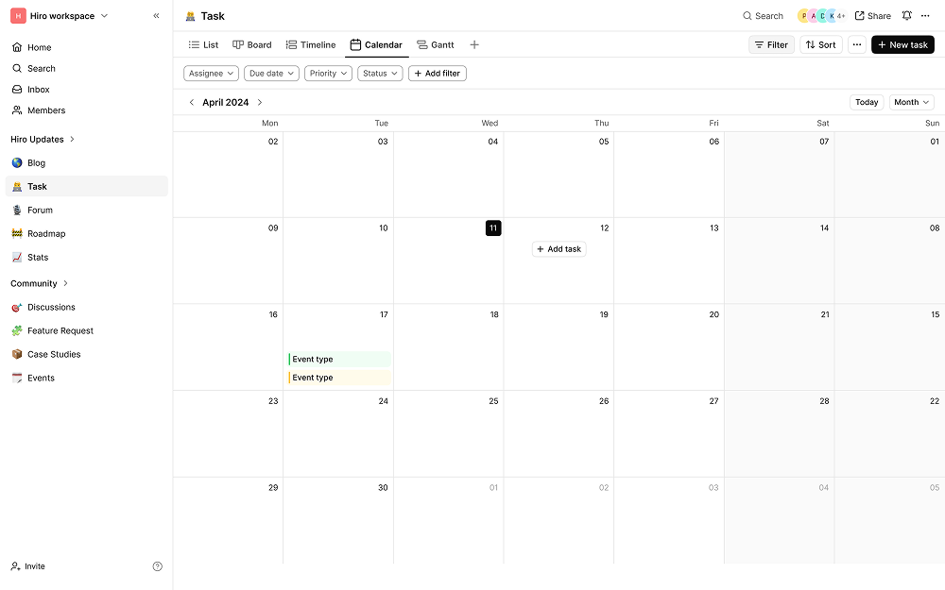The height and width of the screenshot is (590, 945).
Task: Click the Add filter button
Action: (x=437, y=74)
